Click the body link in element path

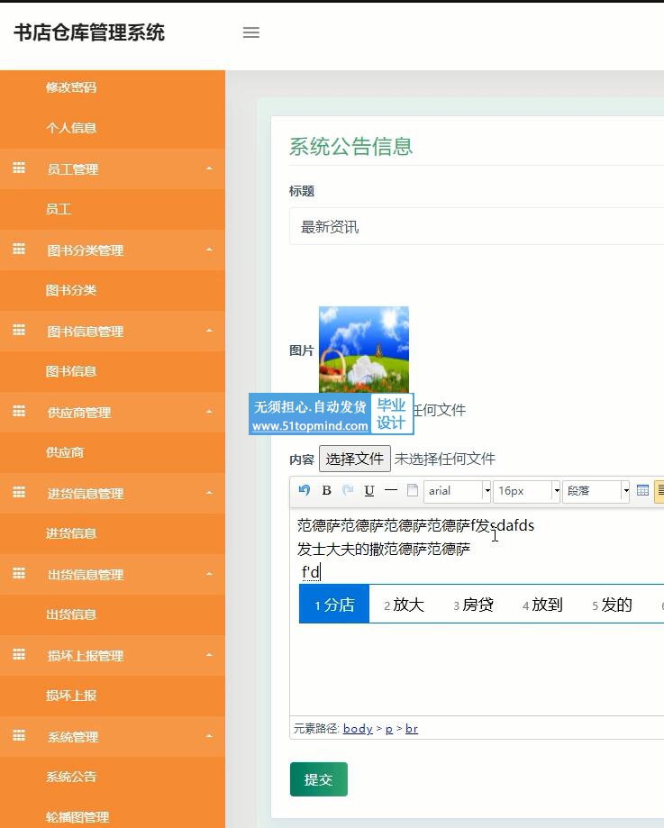point(358,729)
